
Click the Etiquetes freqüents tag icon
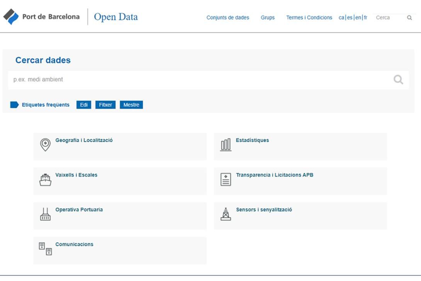click(14, 105)
